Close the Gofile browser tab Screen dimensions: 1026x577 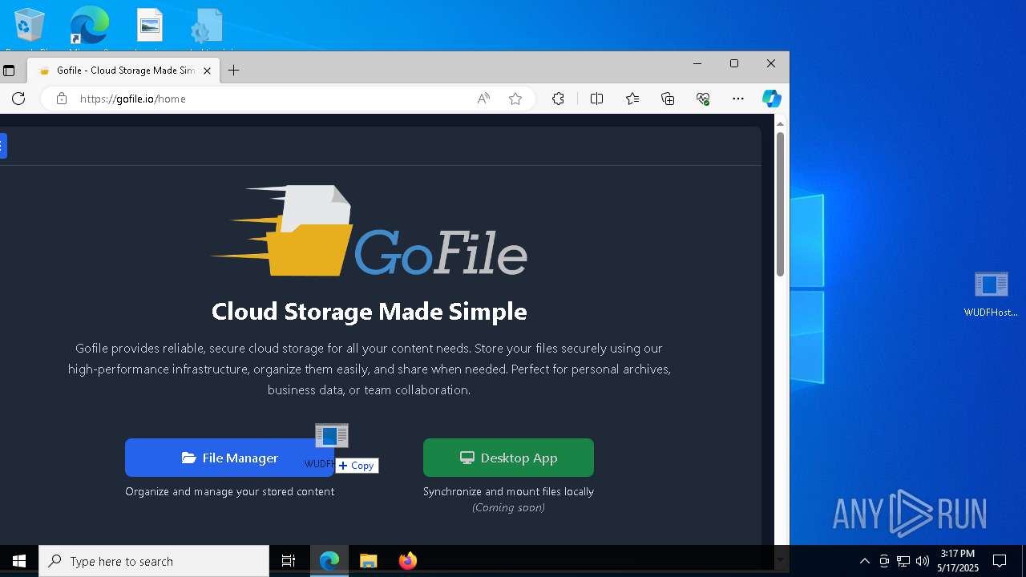pos(207,71)
